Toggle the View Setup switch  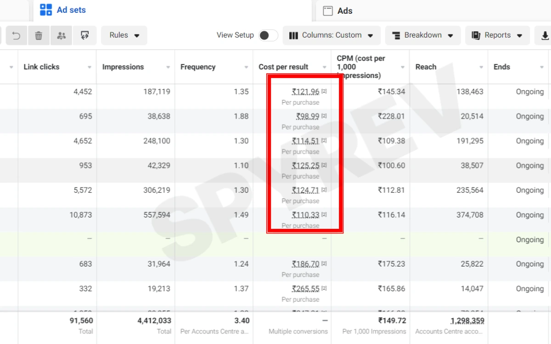coord(268,35)
